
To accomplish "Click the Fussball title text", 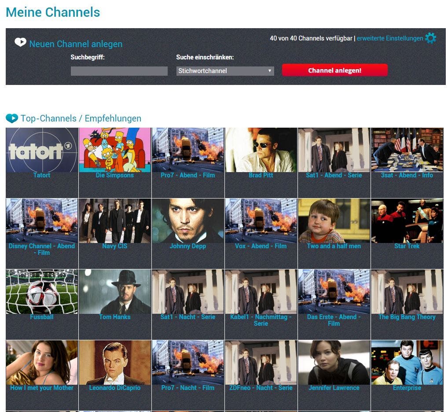I will click(x=42, y=317).
